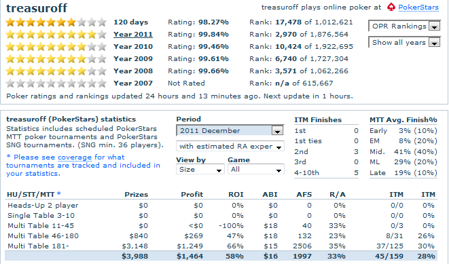Open the coverage link
Viewport: 449px width, 264px height.
coord(75,157)
